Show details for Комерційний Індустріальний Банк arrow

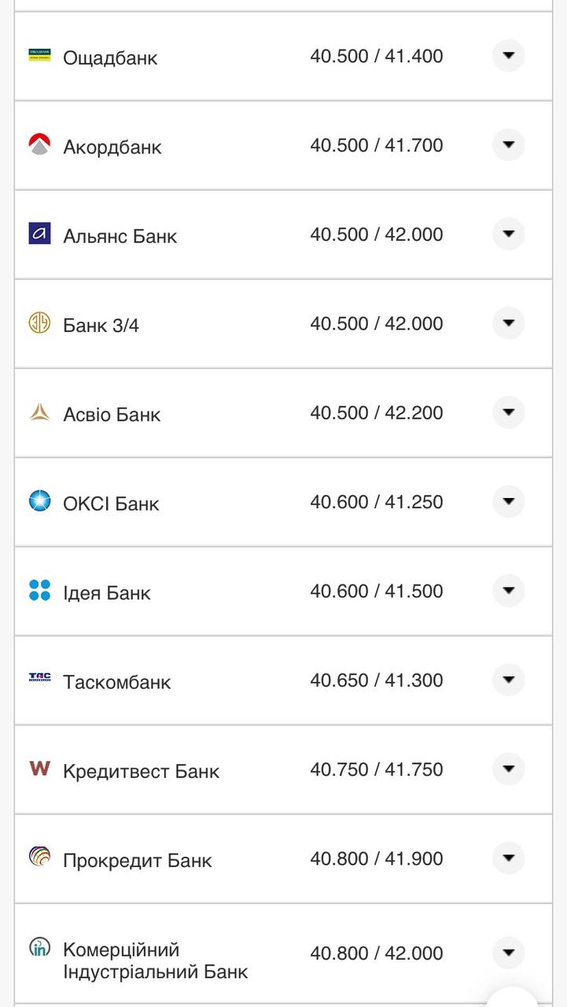click(508, 953)
